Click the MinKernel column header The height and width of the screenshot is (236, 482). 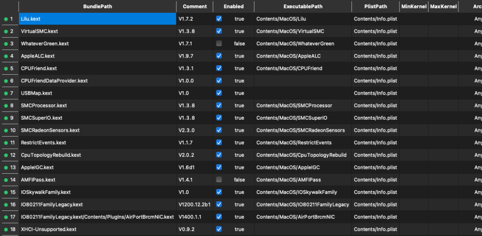[414, 6]
